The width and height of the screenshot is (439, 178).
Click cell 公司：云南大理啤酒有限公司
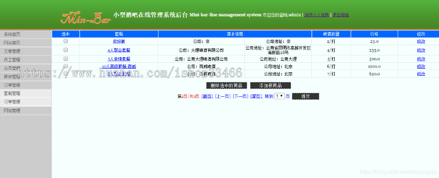[x=201, y=59]
